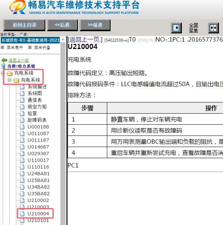
Task: Open fault code U000188
Action: (x=38, y=127)
